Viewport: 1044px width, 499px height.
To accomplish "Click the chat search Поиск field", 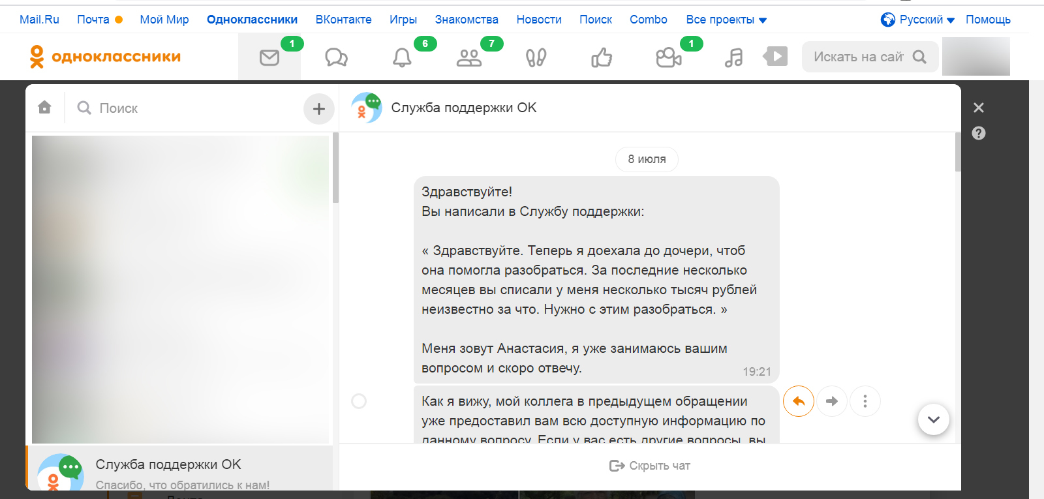I will pyautogui.click(x=186, y=108).
